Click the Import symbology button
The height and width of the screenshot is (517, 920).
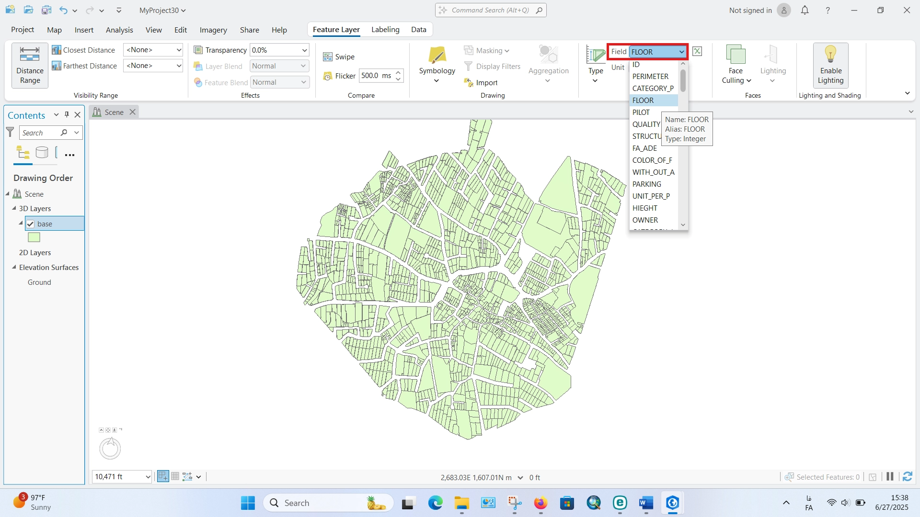pos(481,83)
